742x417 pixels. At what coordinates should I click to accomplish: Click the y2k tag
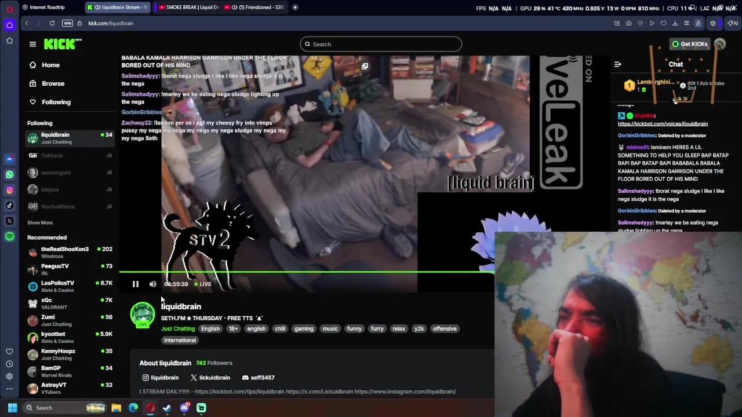click(419, 329)
